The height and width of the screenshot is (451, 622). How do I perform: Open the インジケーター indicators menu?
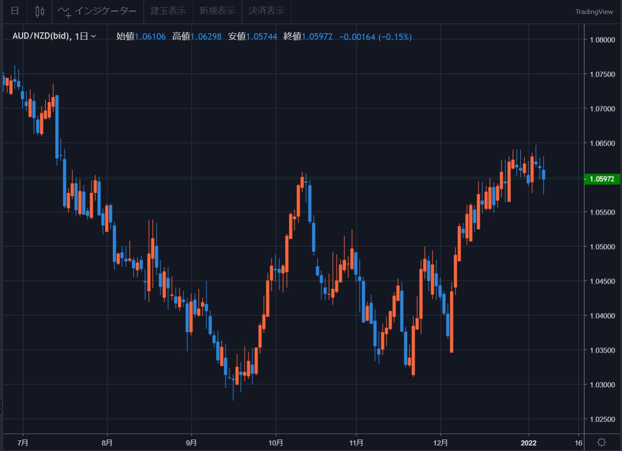[97, 11]
